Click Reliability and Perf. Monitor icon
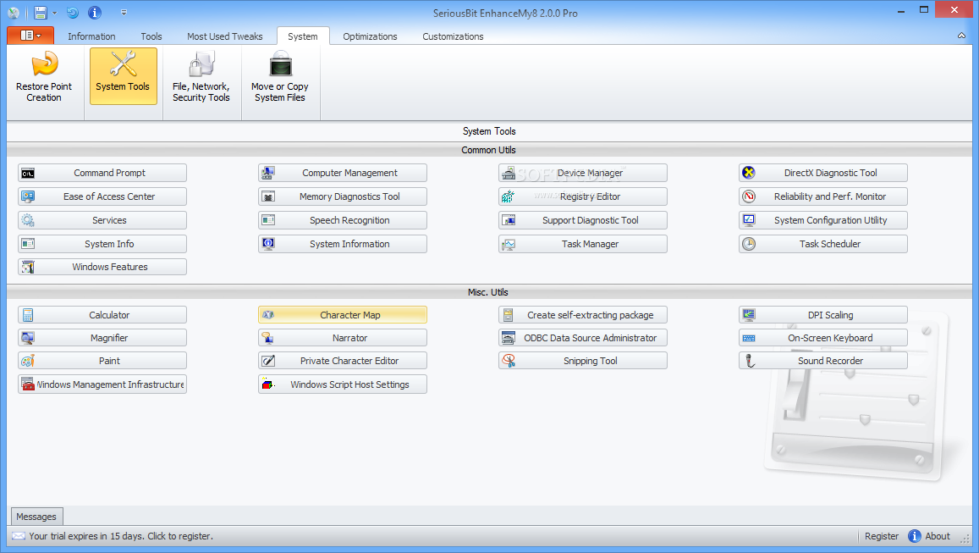This screenshot has width=979, height=553. pos(749,196)
